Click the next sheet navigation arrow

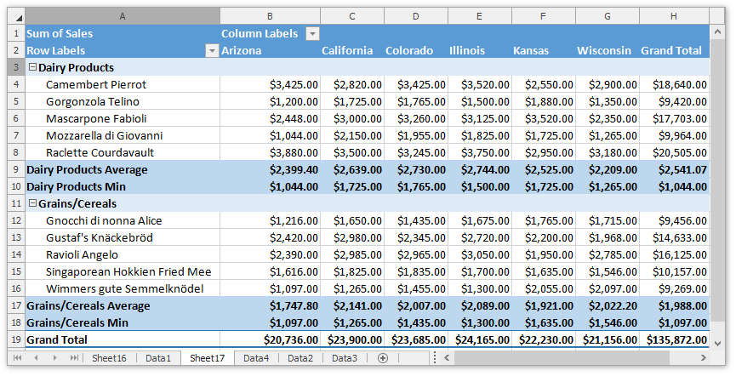click(x=55, y=358)
